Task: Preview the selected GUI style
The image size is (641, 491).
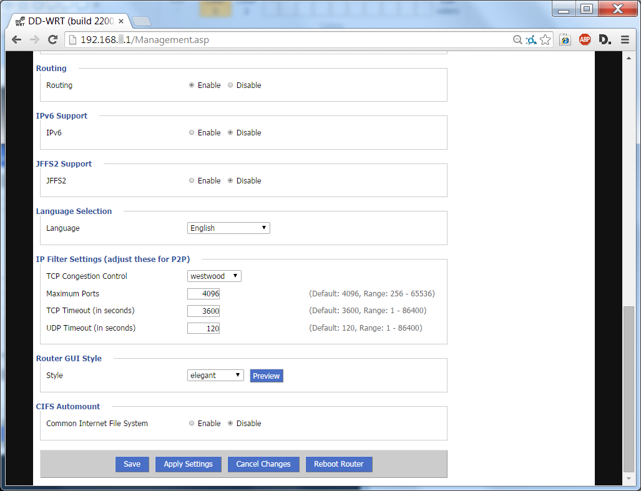Action: point(267,376)
